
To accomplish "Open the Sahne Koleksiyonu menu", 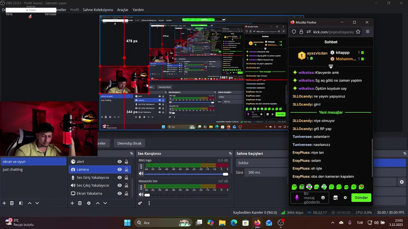I will (x=98, y=10).
